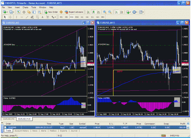Select the Text 'A' tool

click(42, 17)
